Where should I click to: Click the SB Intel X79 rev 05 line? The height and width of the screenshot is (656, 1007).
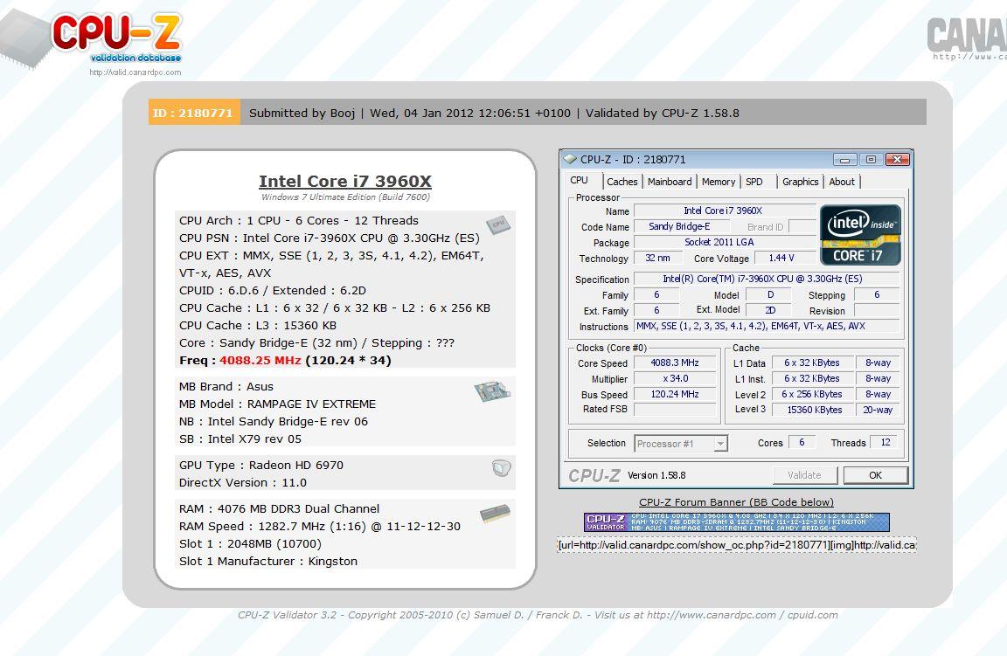point(240,439)
